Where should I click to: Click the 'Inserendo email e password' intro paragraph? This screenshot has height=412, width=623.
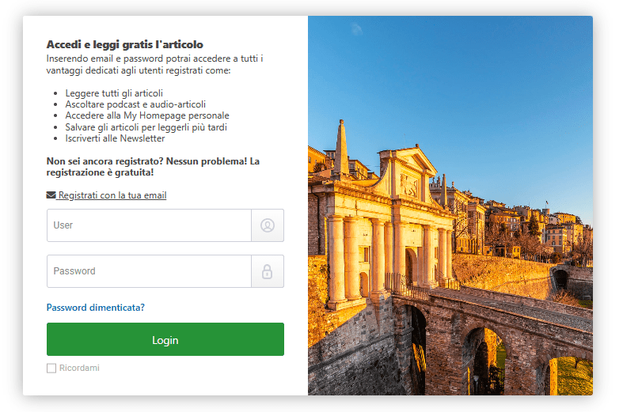(154, 64)
